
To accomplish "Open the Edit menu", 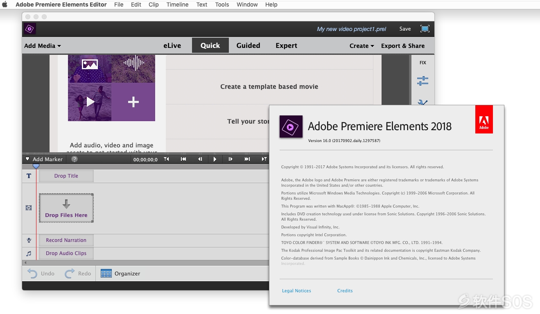I will [136, 5].
